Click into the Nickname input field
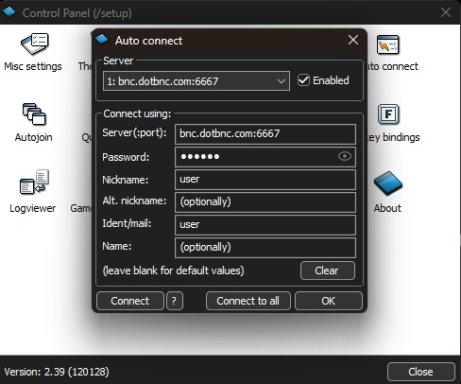 (265, 180)
